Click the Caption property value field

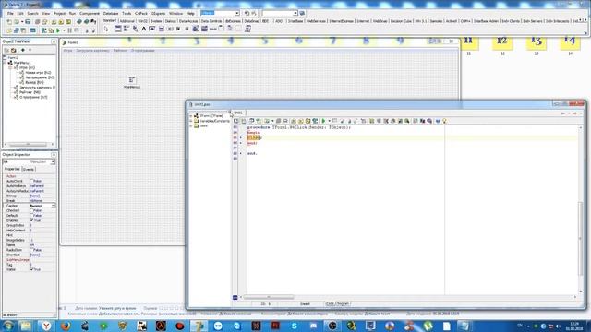(x=41, y=206)
